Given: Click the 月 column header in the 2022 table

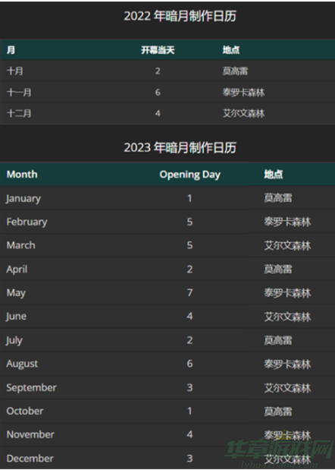Looking at the screenshot, I should (11, 50).
